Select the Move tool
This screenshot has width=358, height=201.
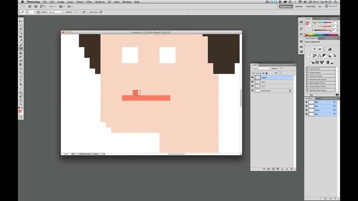tap(21, 21)
